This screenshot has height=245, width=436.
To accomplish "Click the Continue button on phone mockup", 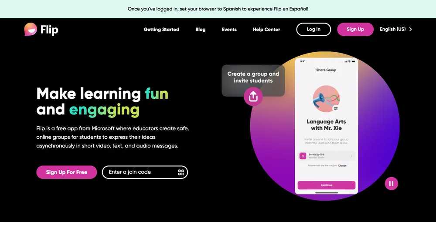I will (x=327, y=185).
